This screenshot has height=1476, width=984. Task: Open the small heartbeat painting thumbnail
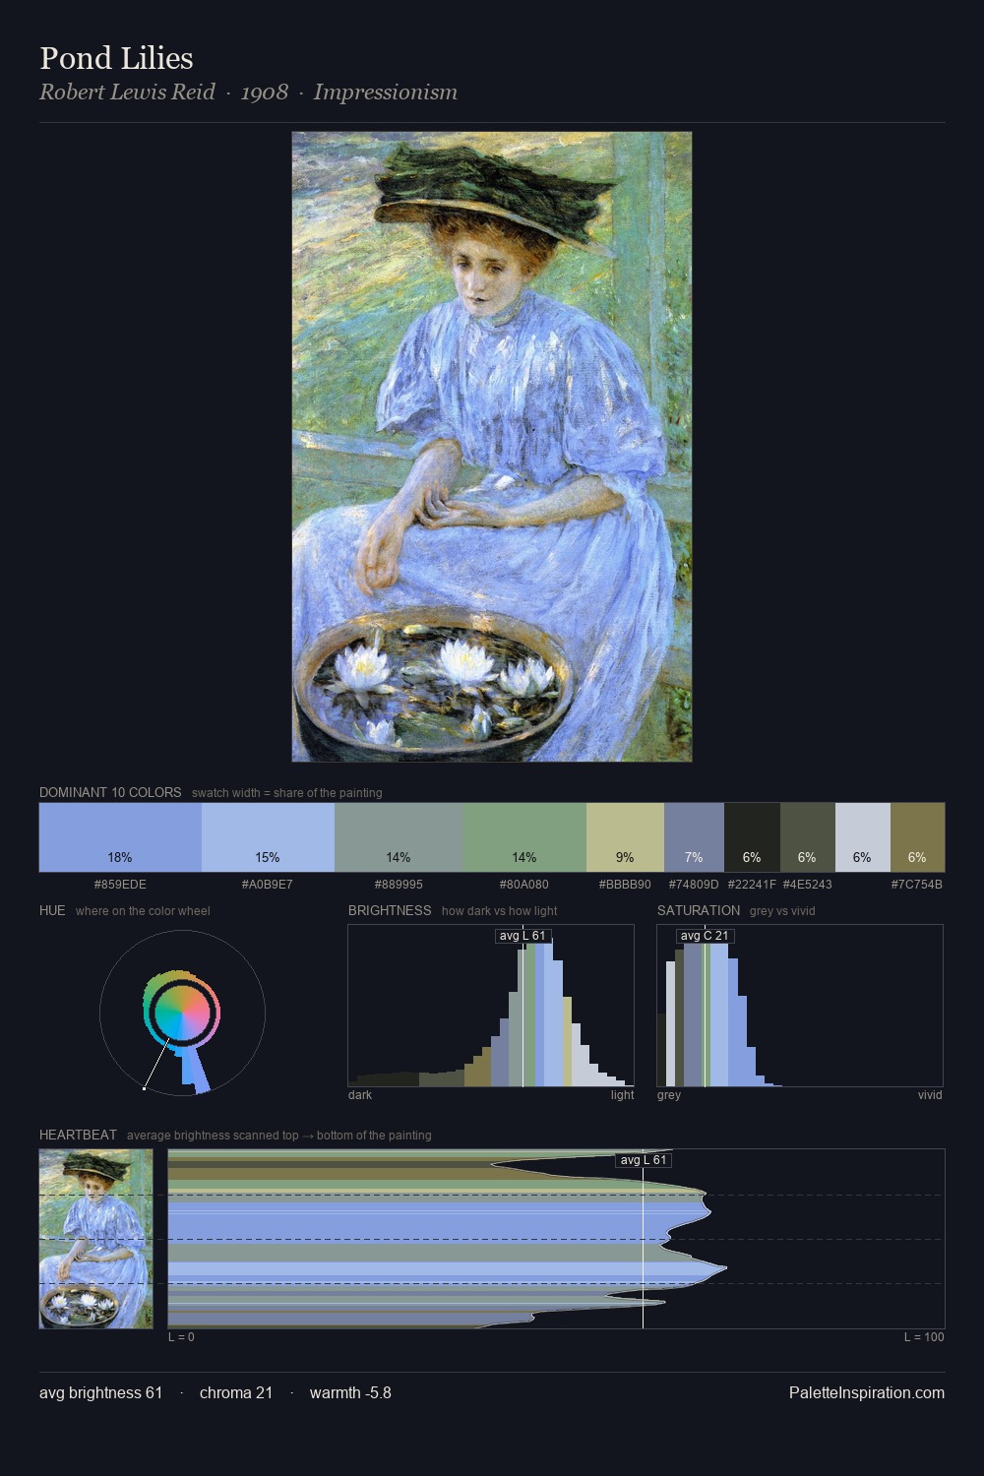pos(96,1239)
